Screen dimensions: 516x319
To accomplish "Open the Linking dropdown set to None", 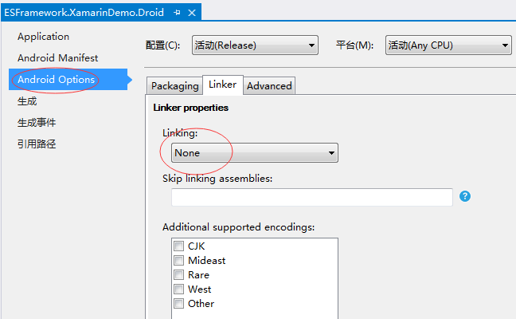I will click(x=255, y=153).
